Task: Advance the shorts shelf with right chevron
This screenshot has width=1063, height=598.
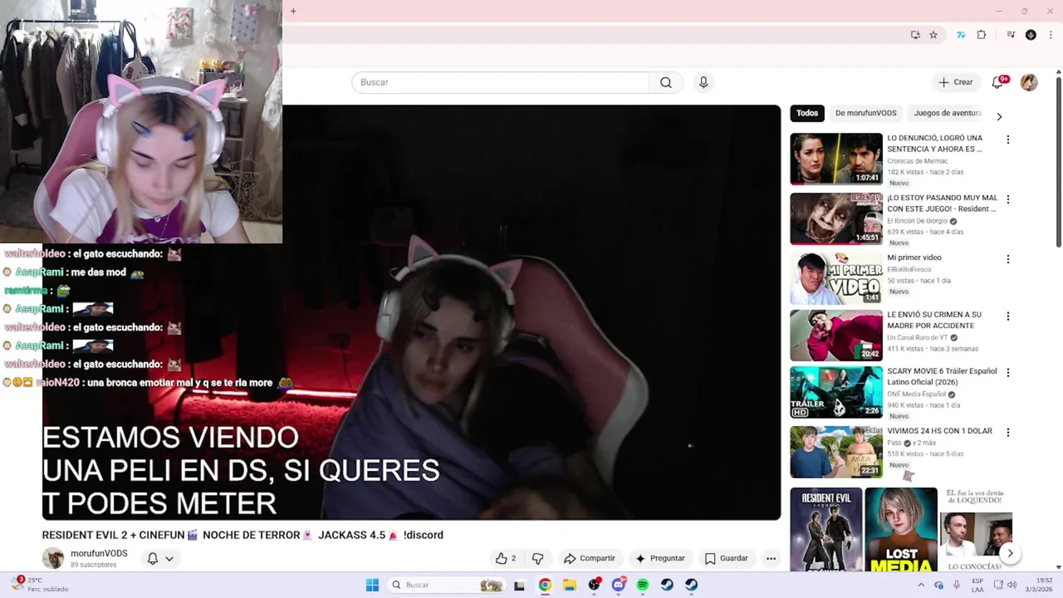Action: pos(1011,553)
